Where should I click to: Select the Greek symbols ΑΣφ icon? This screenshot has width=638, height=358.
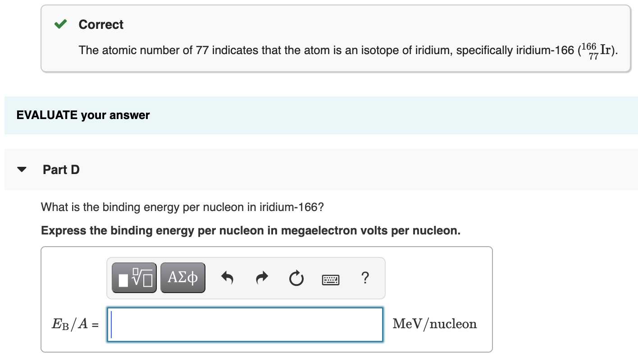182,278
